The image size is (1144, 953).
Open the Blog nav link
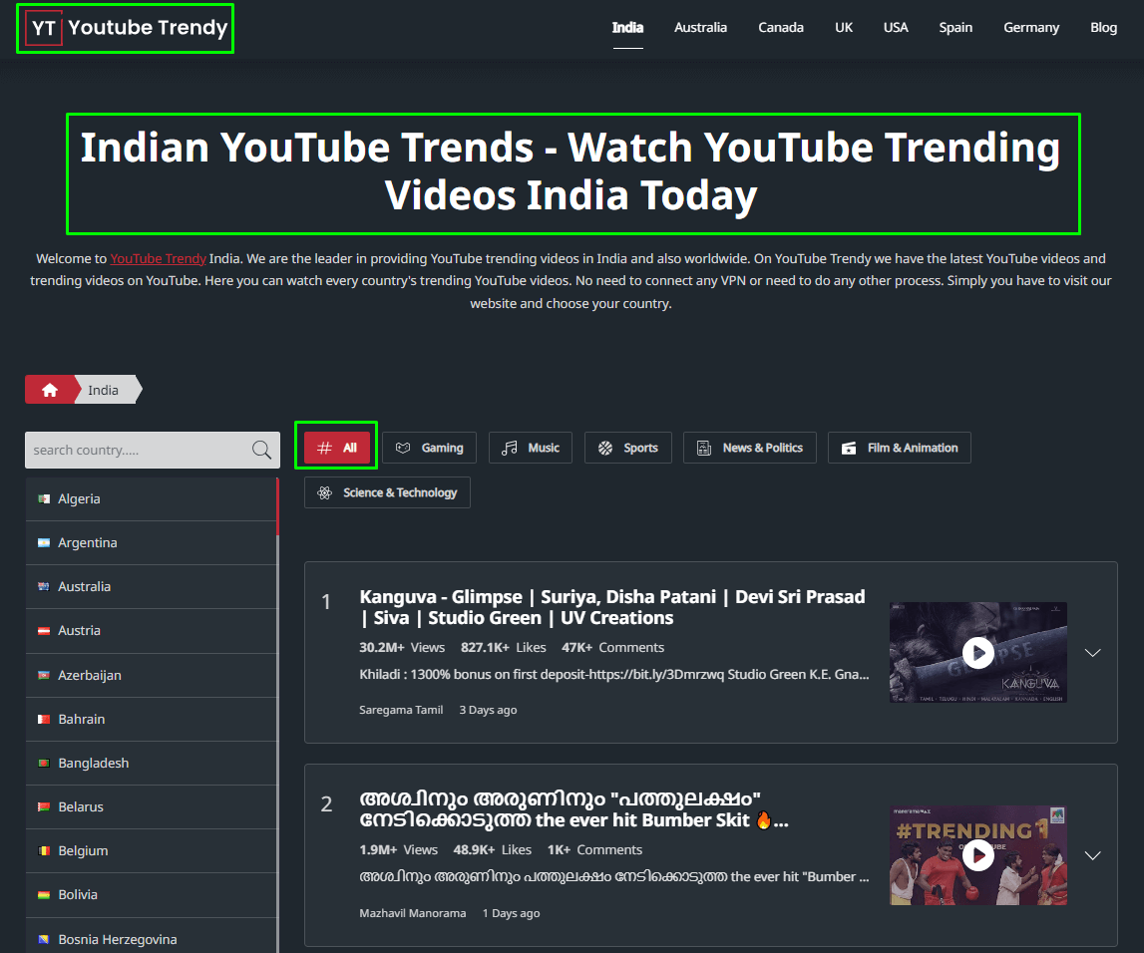[1103, 28]
